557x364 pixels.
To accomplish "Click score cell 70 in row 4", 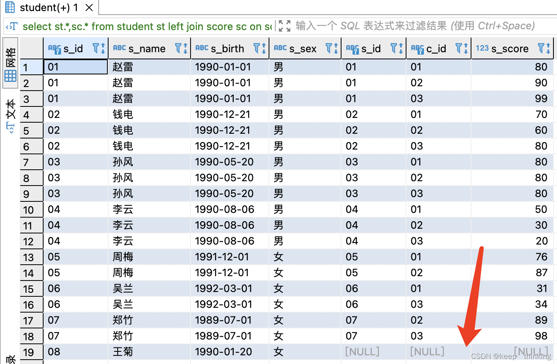I will coord(513,114).
